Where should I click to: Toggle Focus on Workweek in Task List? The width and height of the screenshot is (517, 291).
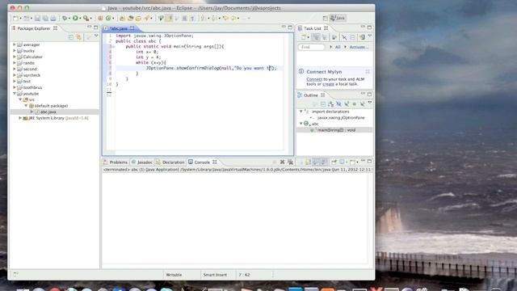pos(334,37)
